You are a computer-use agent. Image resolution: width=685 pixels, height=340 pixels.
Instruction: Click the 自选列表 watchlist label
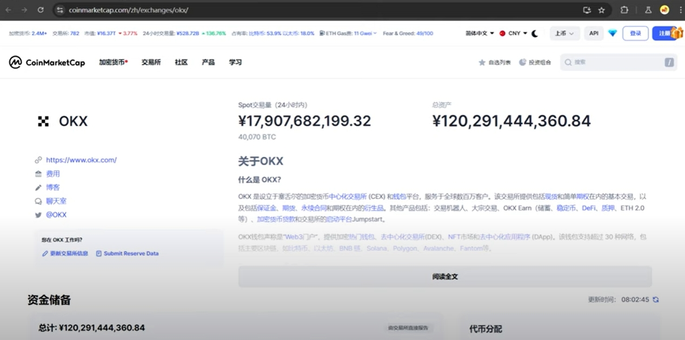(x=500, y=63)
